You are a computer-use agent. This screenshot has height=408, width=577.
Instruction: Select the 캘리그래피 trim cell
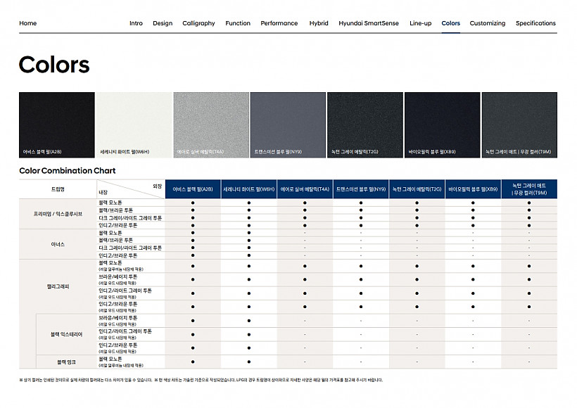[x=58, y=286]
